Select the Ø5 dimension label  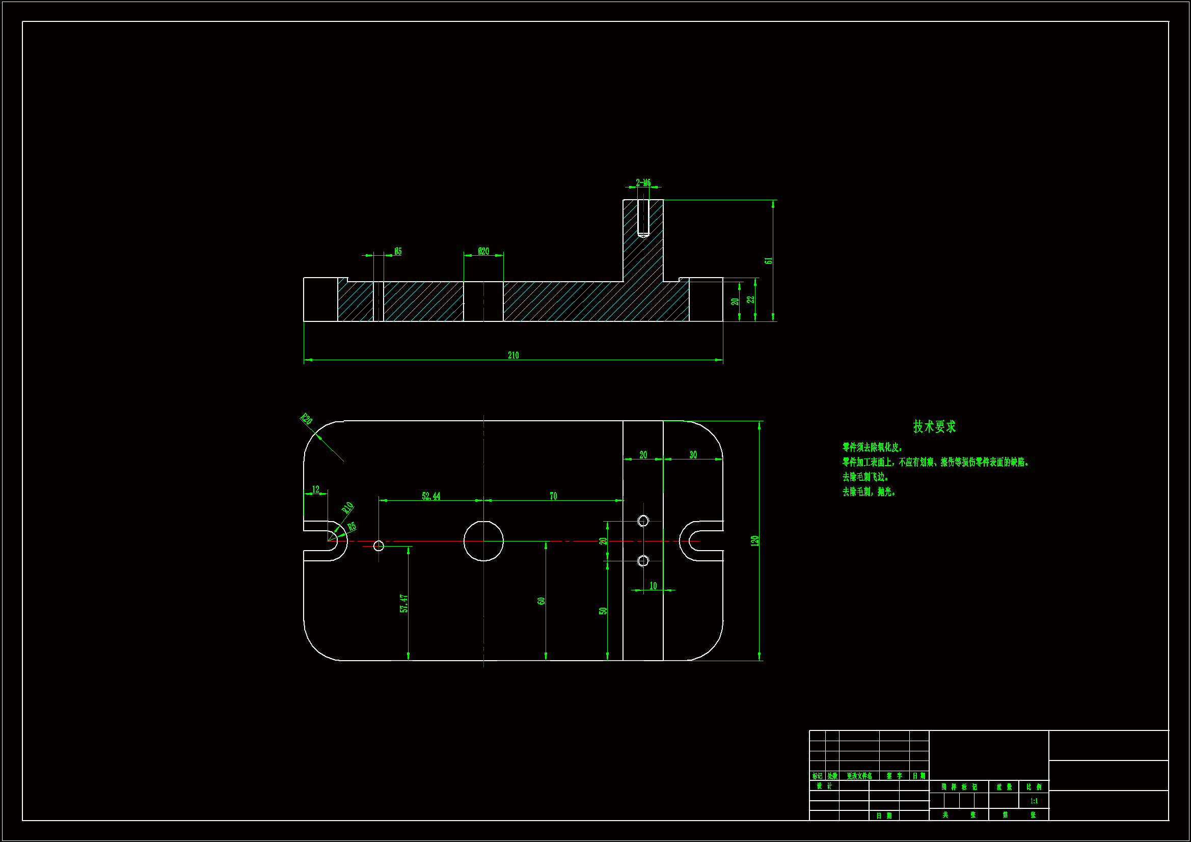[x=398, y=251]
